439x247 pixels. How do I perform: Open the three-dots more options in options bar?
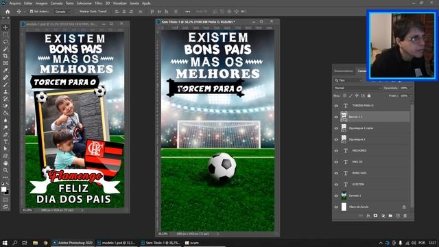tap(187, 12)
